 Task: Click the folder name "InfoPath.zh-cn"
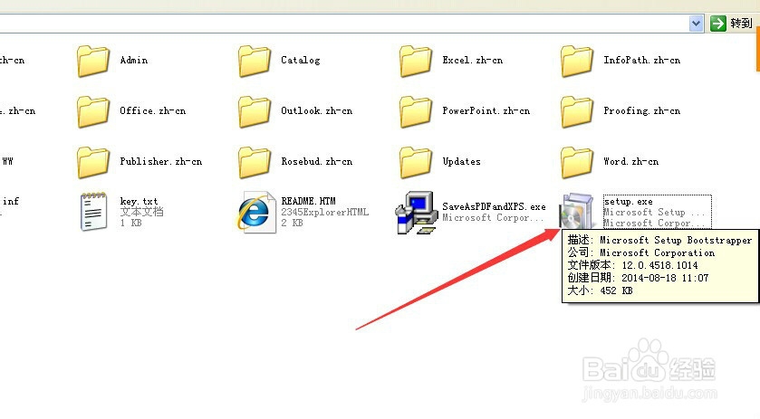point(641,60)
